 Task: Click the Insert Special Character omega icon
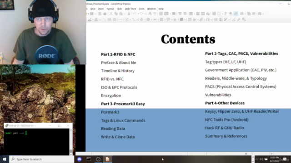click(x=219, y=14)
